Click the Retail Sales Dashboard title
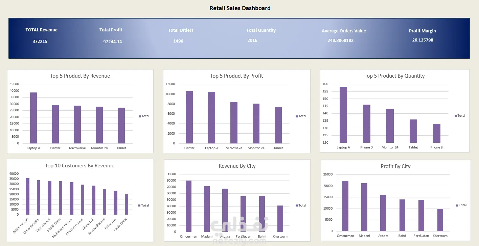479x246 pixels. 240,8
